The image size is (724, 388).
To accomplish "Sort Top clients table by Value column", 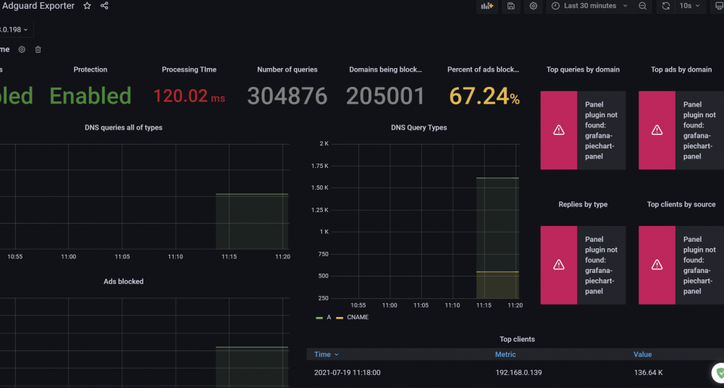I will click(x=643, y=354).
